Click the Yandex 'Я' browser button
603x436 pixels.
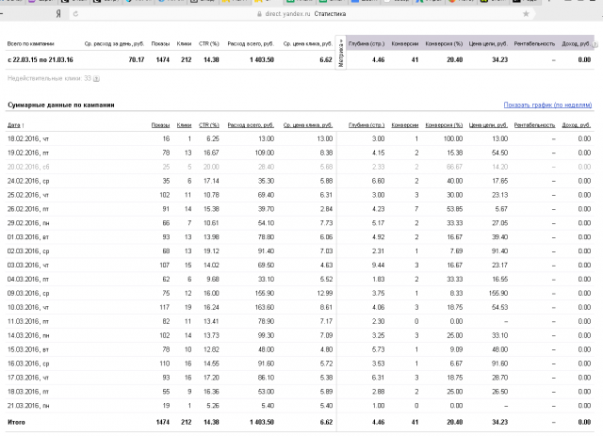tap(60, 15)
